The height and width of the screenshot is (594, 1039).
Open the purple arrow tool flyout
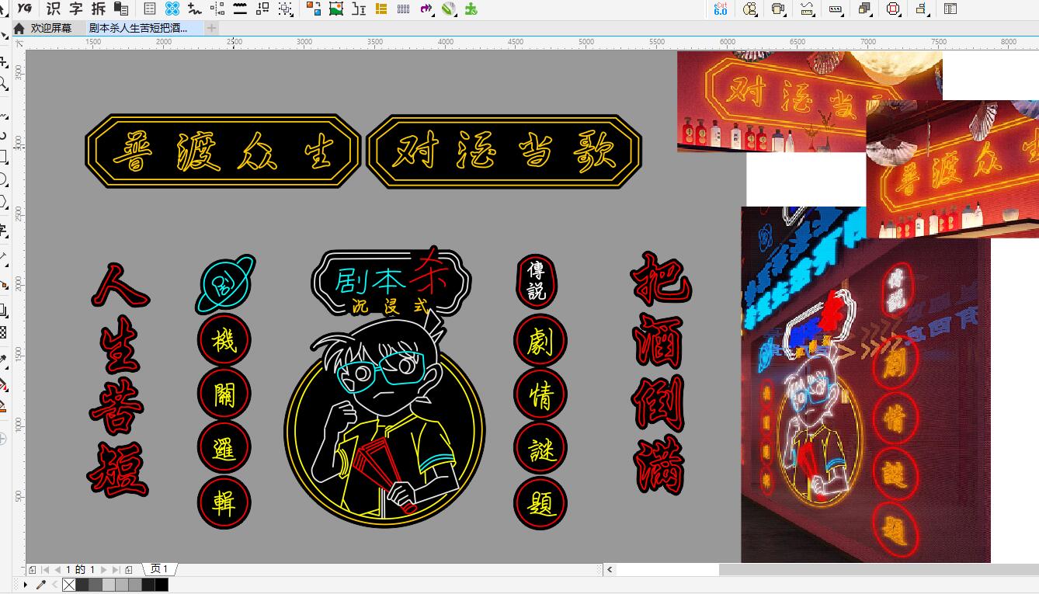coord(426,9)
